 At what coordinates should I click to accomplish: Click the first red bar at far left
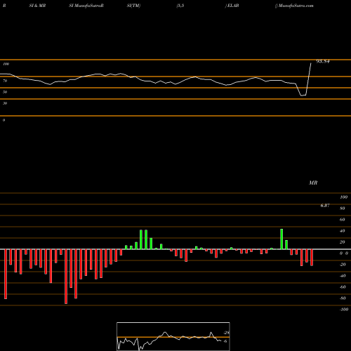[6, 274]
